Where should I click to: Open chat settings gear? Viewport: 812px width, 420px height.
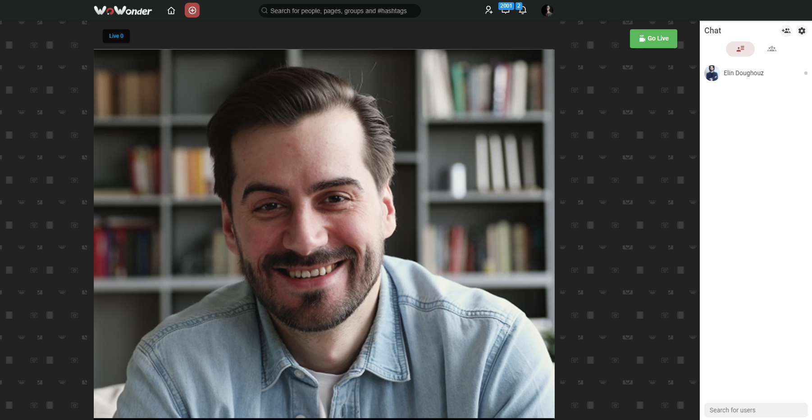(x=802, y=31)
